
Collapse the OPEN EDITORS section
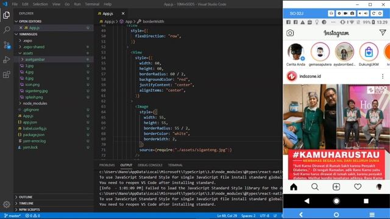[x=54, y=21]
